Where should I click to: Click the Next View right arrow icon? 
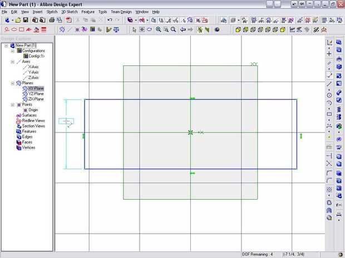point(190,29)
